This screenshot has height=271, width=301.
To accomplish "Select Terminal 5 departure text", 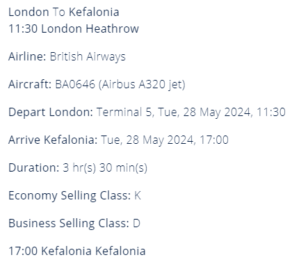I will (x=125, y=112).
